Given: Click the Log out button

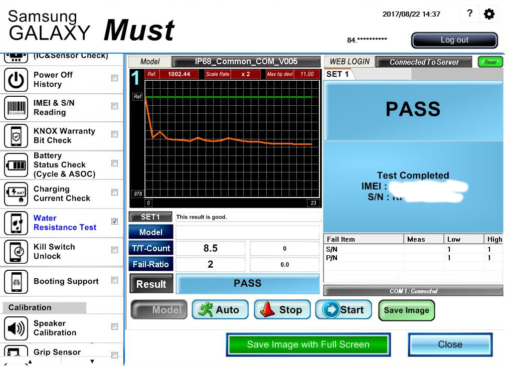Looking at the screenshot, I should (454, 40).
